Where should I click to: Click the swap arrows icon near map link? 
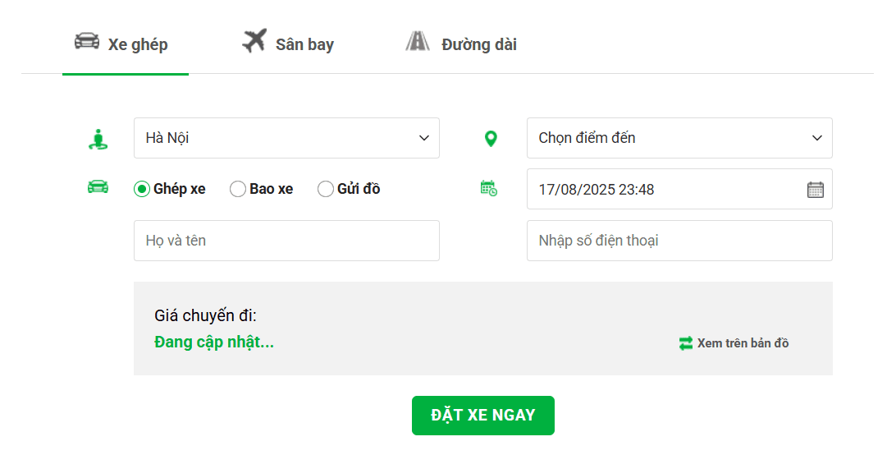click(x=686, y=343)
